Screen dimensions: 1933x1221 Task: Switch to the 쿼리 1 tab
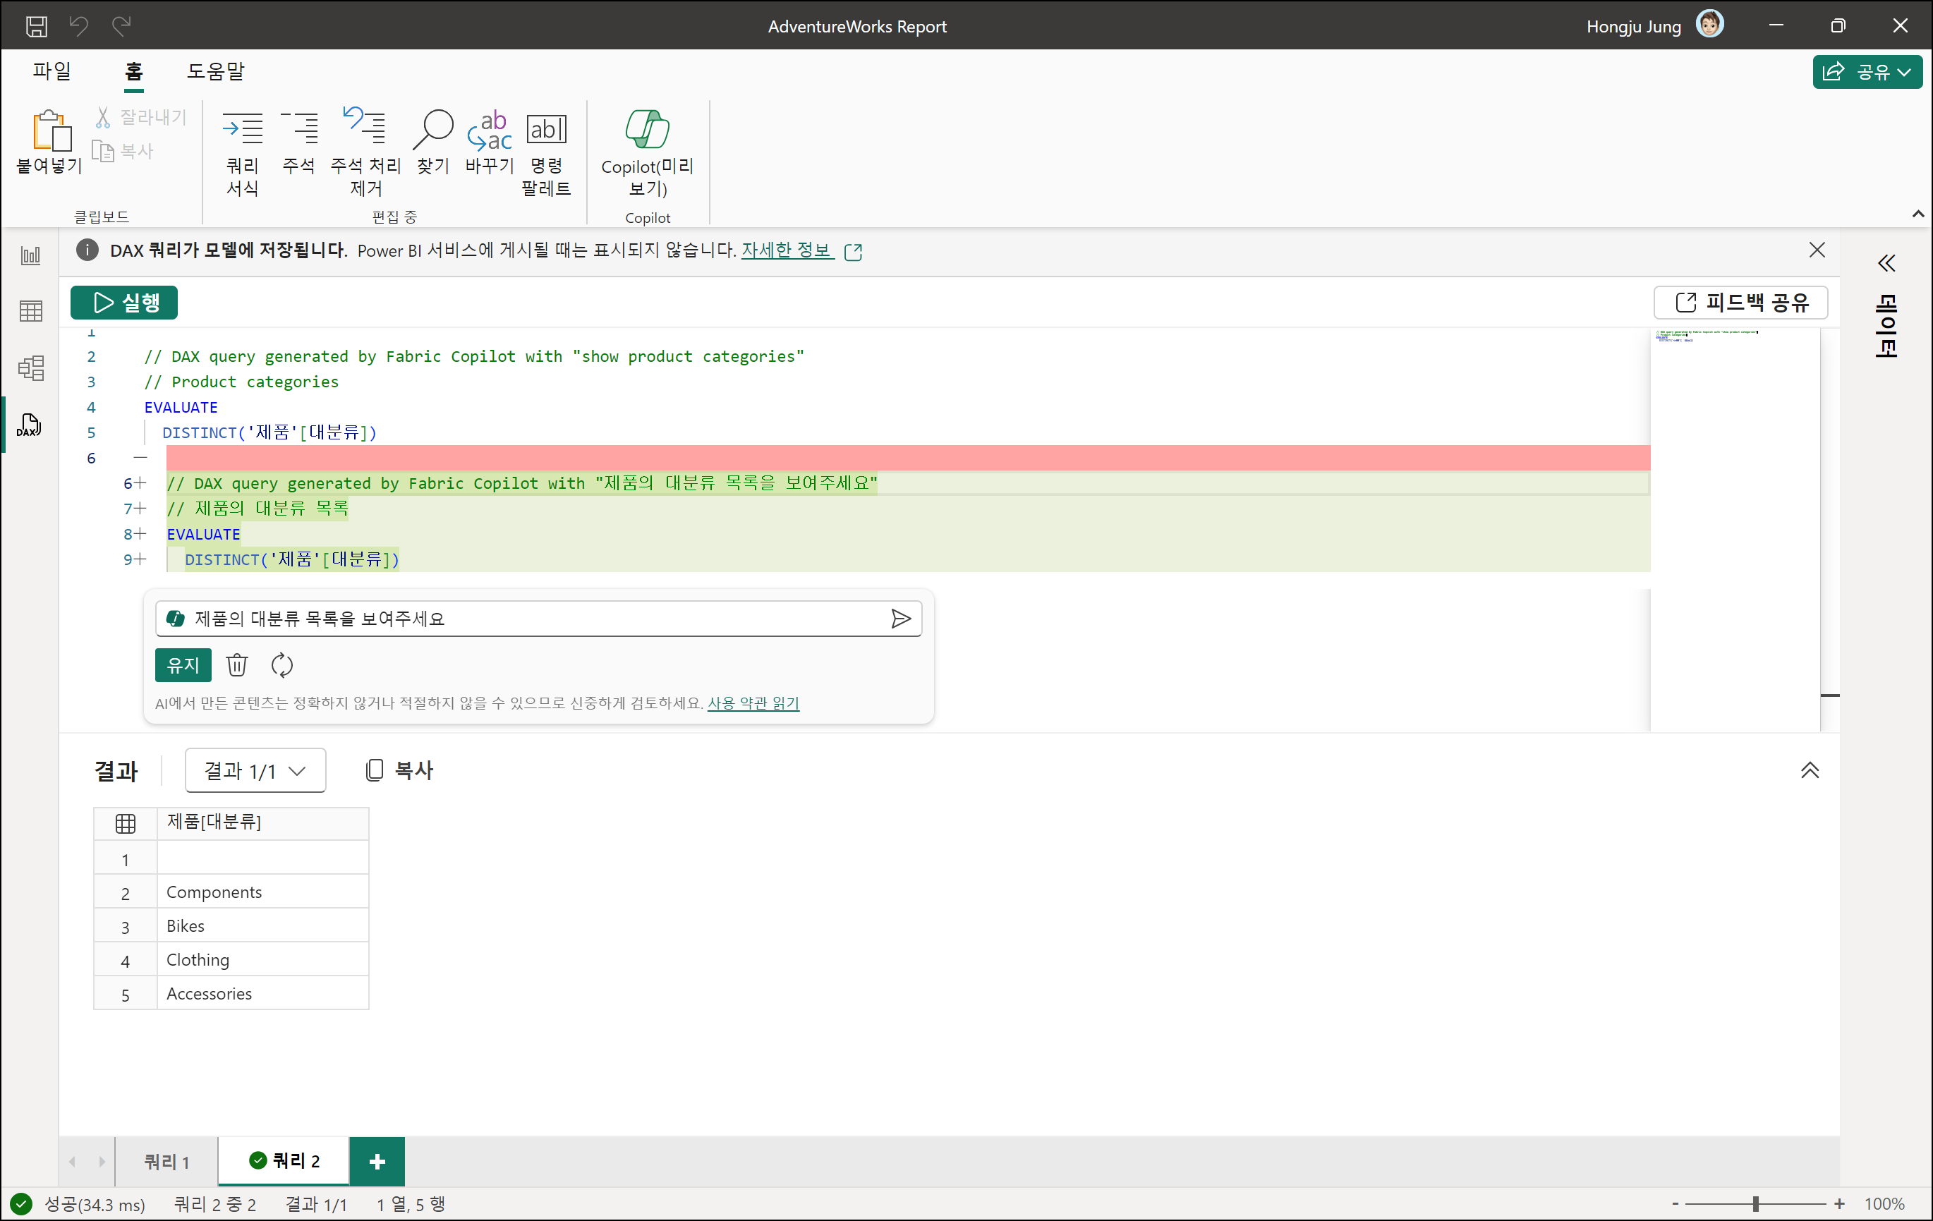[x=166, y=1161]
